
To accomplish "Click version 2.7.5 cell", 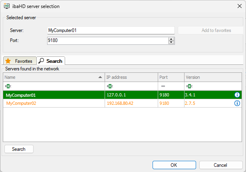I will point(213,103).
